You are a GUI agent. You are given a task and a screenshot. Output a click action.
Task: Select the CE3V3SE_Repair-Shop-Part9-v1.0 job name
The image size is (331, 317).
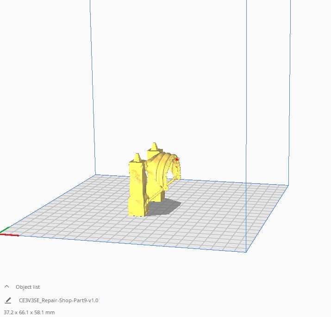(x=58, y=300)
